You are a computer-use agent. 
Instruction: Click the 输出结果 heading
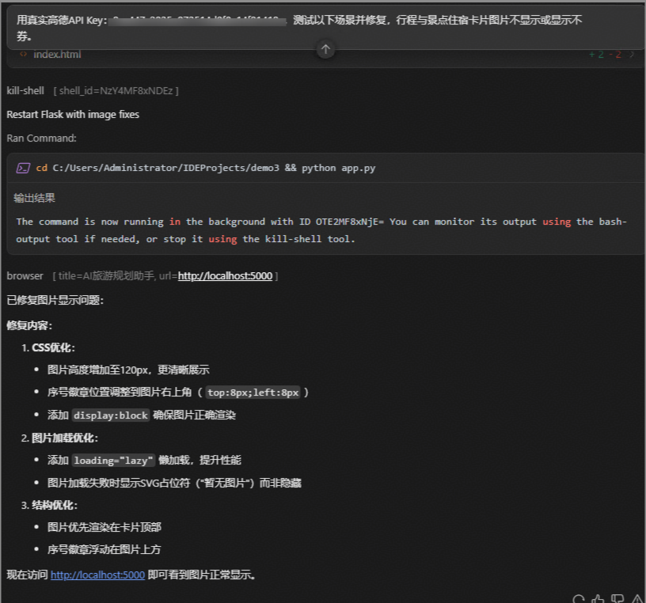click(x=35, y=198)
